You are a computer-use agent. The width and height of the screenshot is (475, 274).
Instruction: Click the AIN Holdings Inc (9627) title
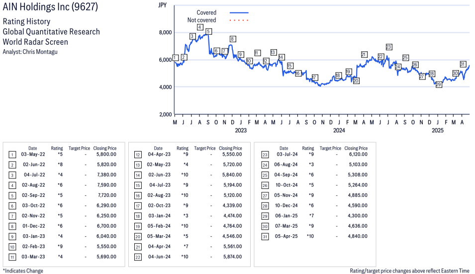click(x=50, y=6)
